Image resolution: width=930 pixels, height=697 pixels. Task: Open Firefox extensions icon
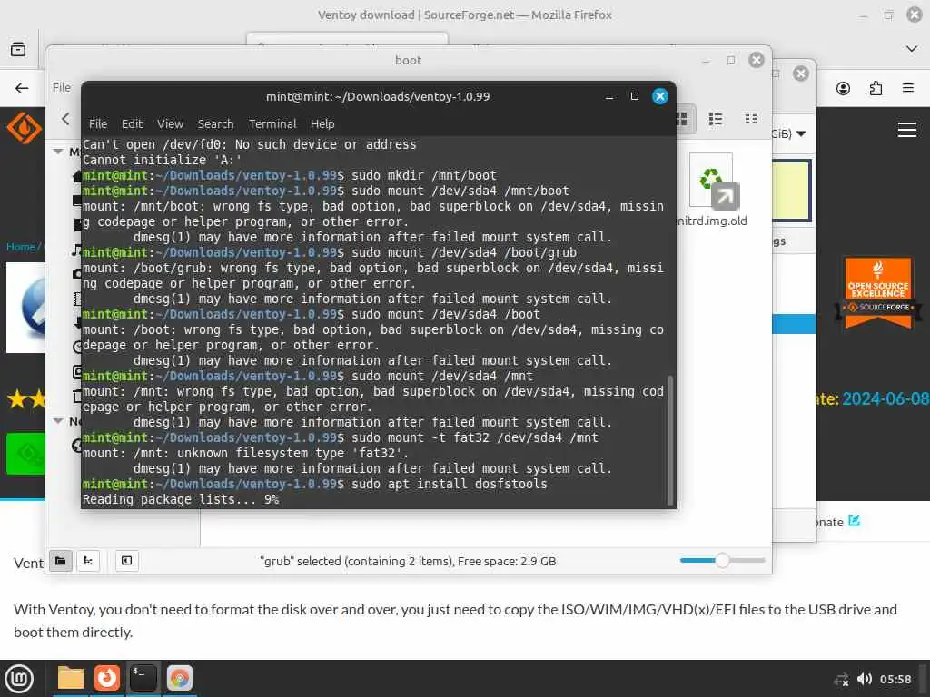click(876, 88)
